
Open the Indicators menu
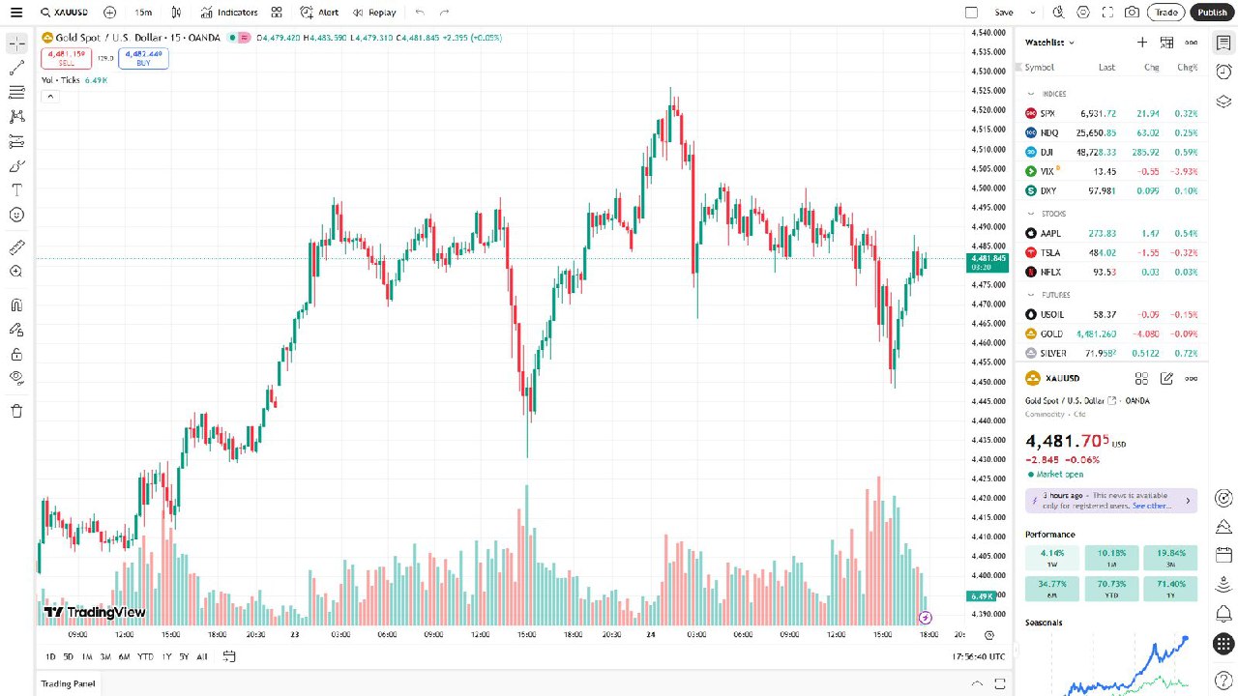point(229,12)
